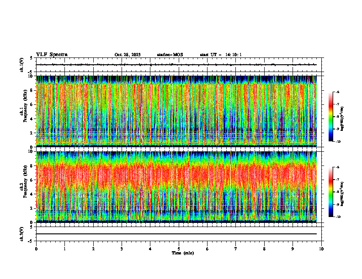The image size is (362, 279).
Task: Click the "-5" tick of ch.1(V) axis
Action: (x=31, y=72)
